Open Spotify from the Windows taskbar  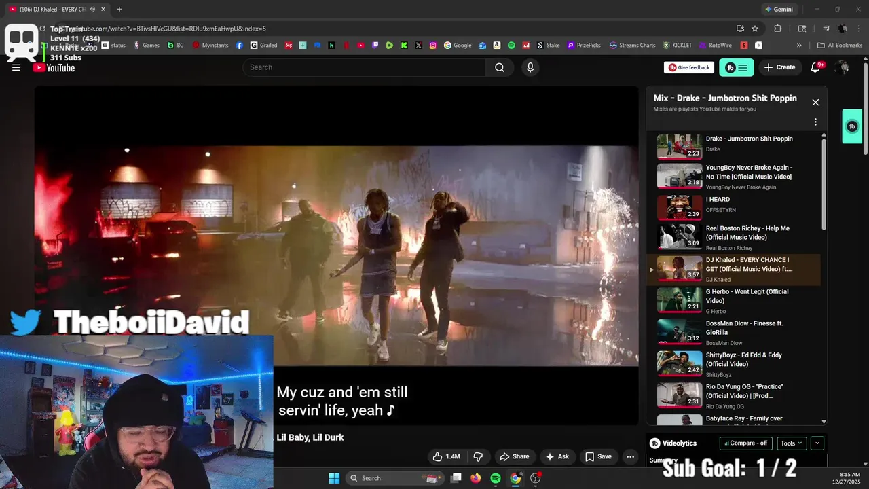tap(496, 478)
